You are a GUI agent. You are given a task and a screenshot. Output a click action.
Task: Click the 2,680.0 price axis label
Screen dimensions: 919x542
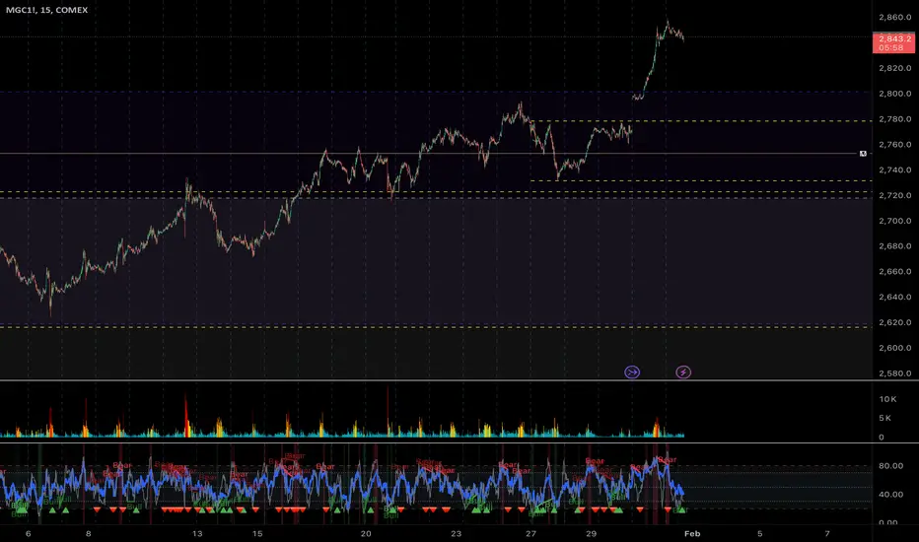[895, 246]
